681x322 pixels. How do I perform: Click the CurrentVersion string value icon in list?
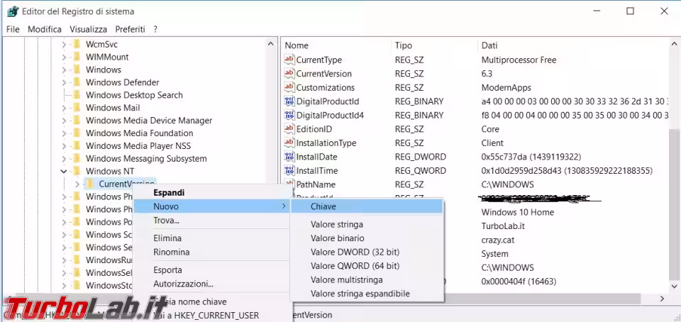click(289, 74)
